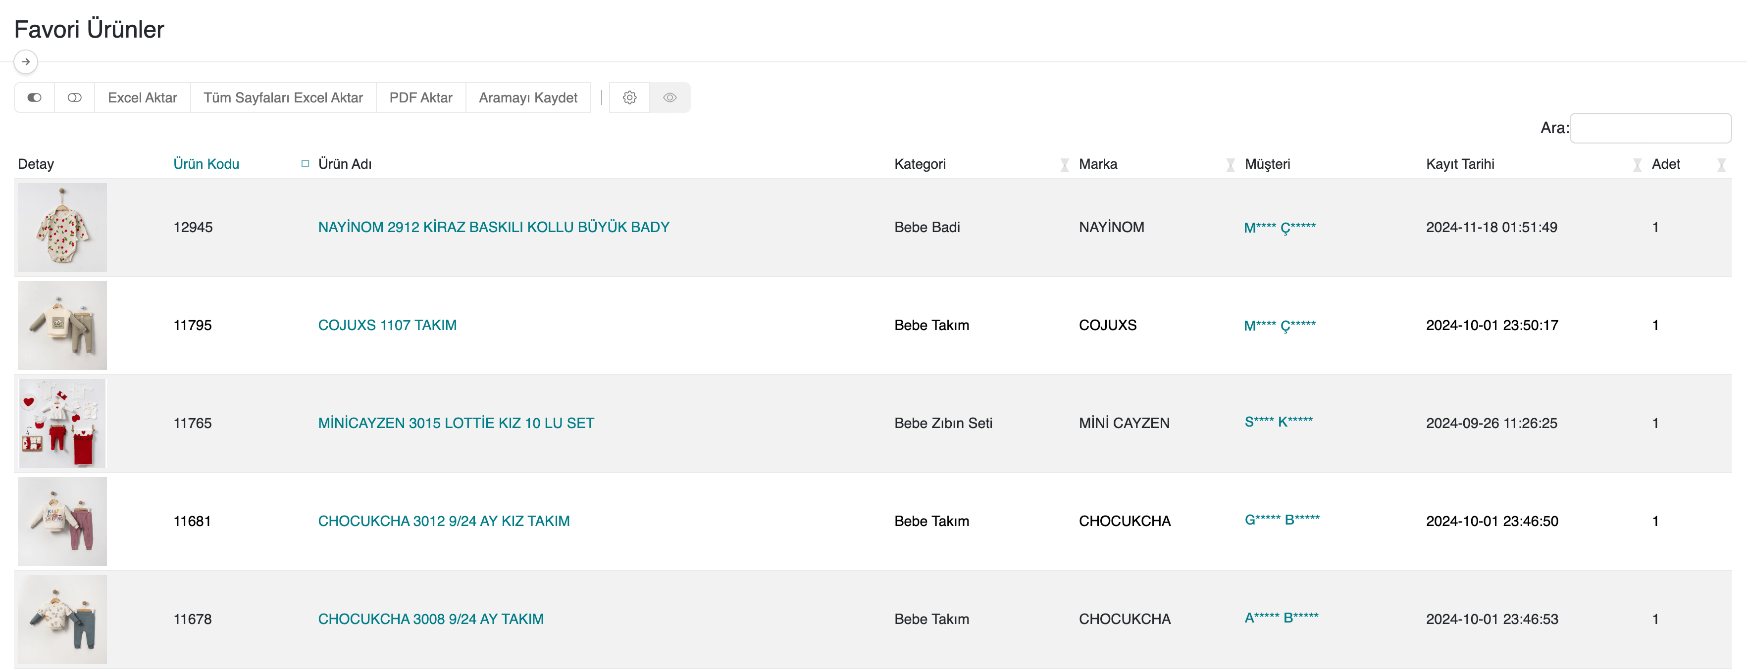
Task: Select Aramayı Kaydet in toolbar
Action: pyautogui.click(x=528, y=97)
